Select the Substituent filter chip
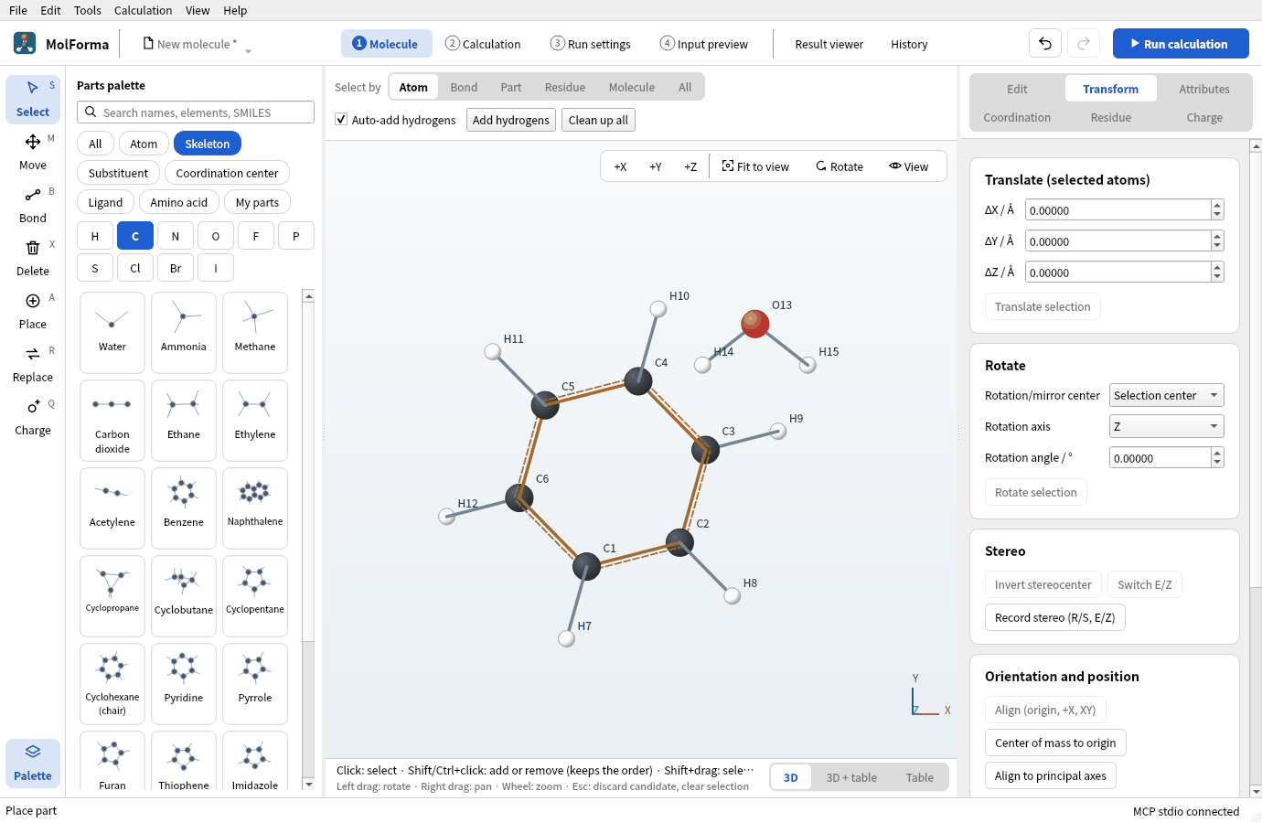Image resolution: width=1262 pixels, height=823 pixels. 118,173
